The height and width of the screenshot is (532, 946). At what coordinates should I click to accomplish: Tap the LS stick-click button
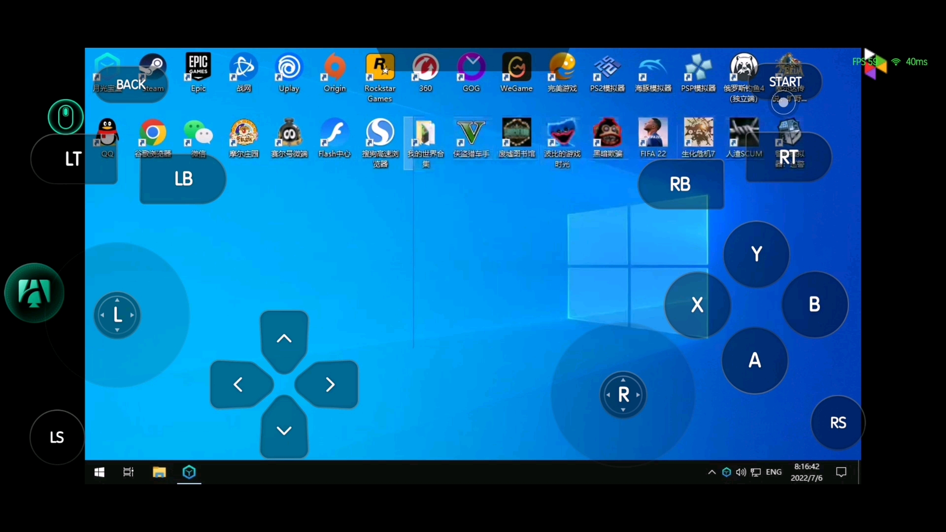click(x=57, y=437)
